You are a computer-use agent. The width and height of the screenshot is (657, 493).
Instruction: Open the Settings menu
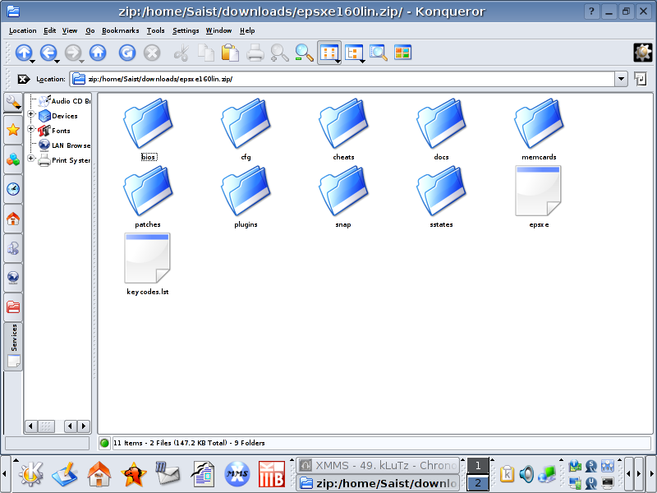point(186,30)
